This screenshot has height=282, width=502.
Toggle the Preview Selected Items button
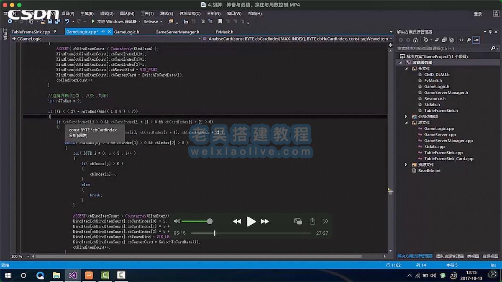tap(476, 40)
